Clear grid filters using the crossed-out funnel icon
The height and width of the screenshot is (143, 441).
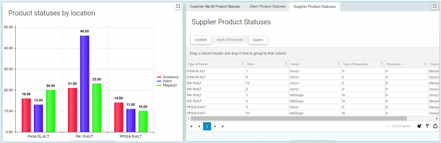pyautogui.click(x=427, y=126)
